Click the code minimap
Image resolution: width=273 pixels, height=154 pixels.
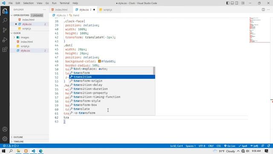tap(260, 30)
